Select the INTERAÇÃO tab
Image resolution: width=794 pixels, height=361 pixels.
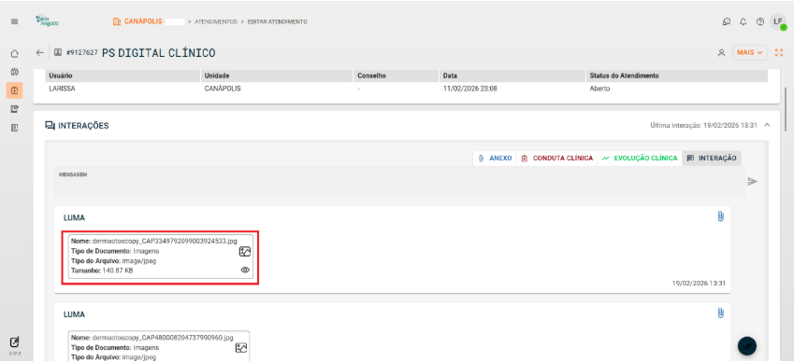(x=712, y=158)
